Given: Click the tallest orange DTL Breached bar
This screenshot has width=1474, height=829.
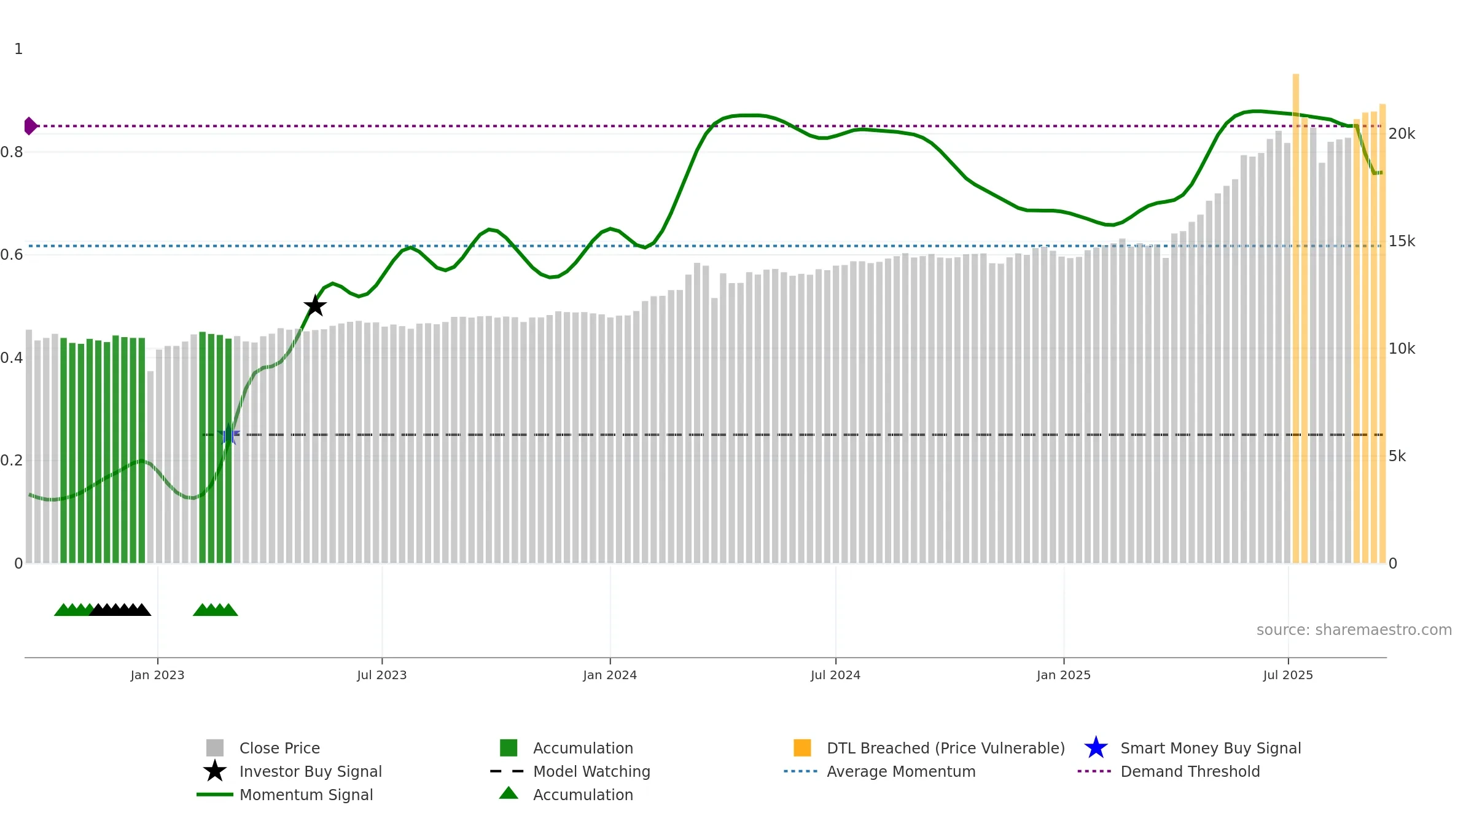Looking at the screenshot, I should click(1296, 318).
